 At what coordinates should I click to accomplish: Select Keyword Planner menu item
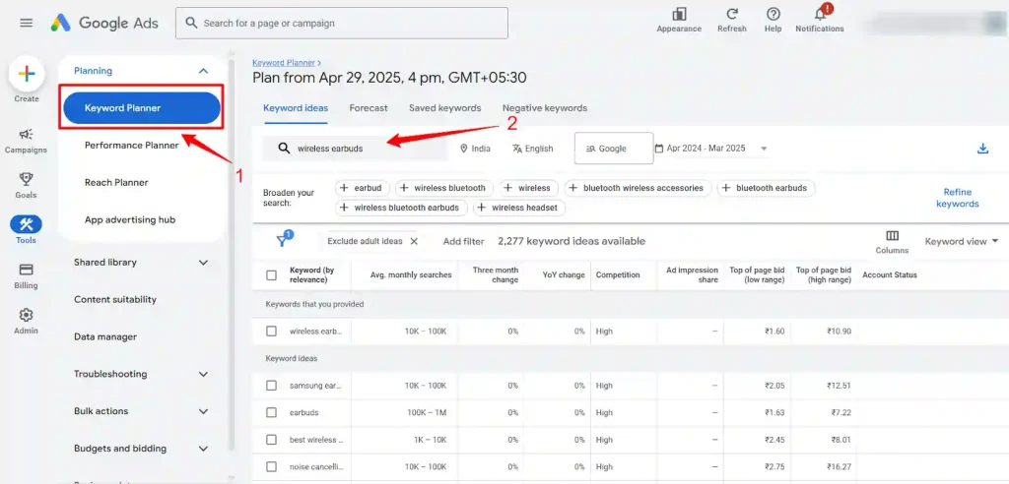pyautogui.click(x=142, y=108)
